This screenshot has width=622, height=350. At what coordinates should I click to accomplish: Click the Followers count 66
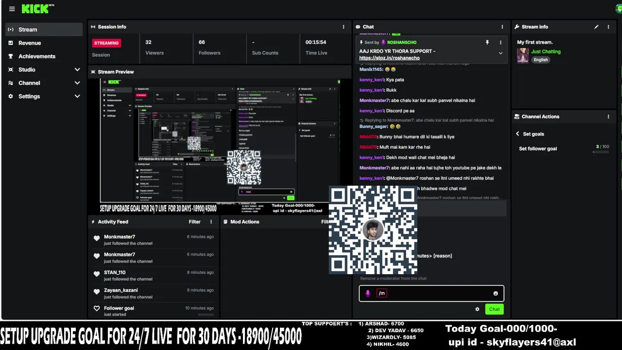click(202, 42)
